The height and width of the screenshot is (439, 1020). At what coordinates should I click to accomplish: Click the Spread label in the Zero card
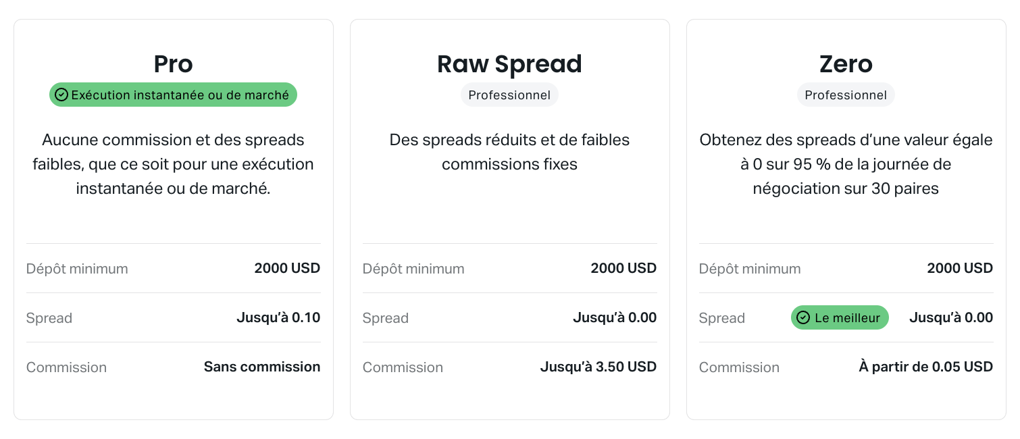tap(722, 318)
